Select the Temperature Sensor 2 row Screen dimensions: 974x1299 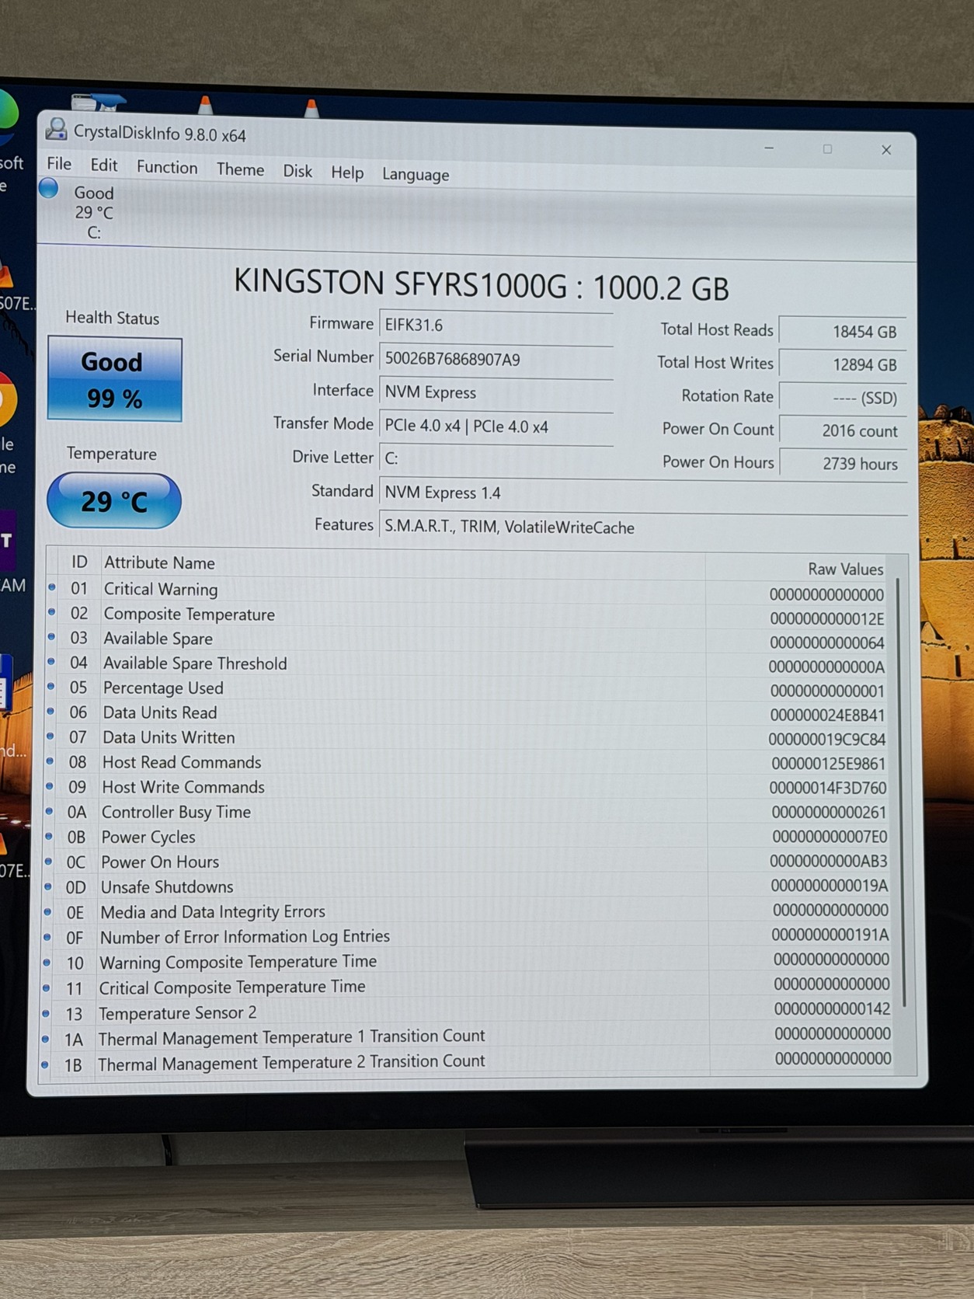pos(466,1012)
